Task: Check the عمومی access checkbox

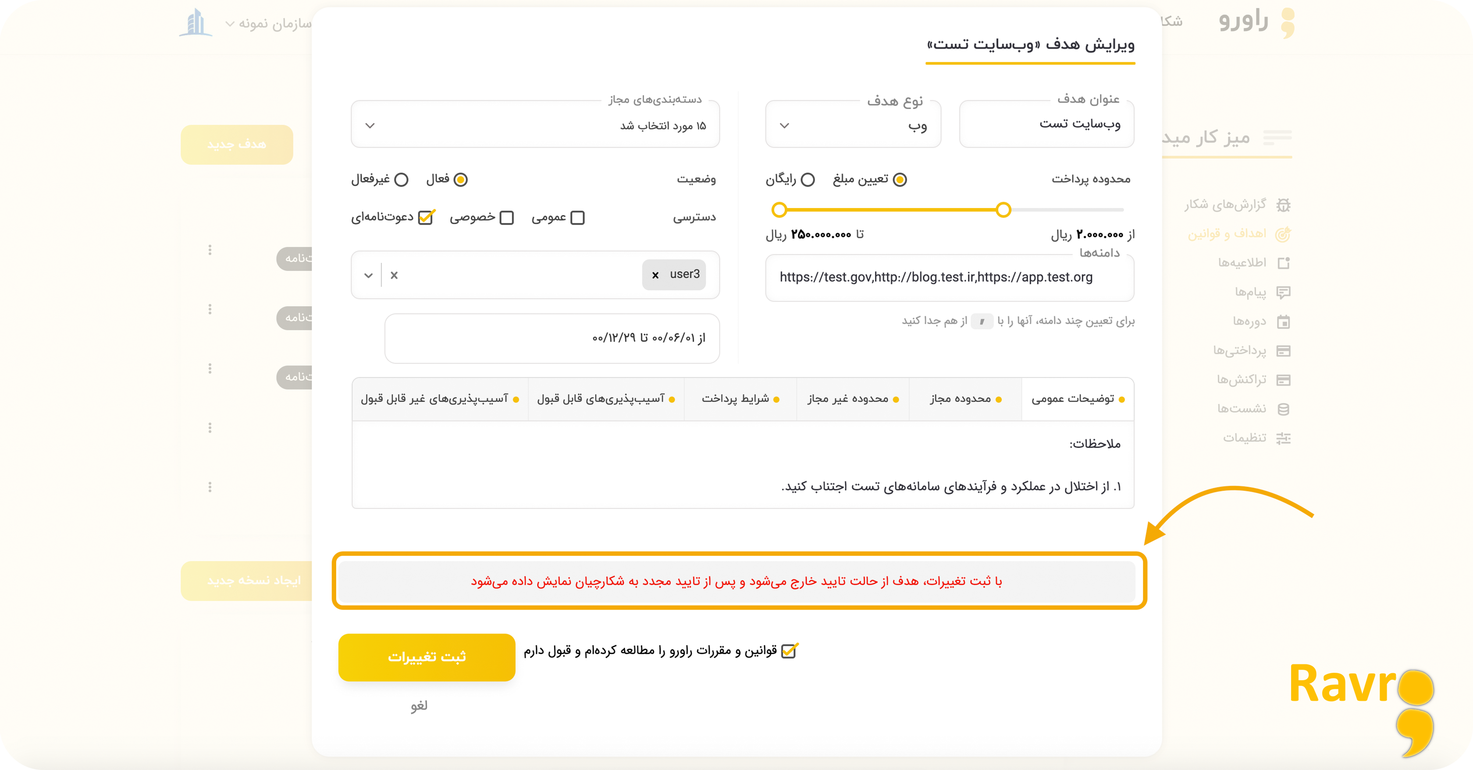Action: tap(577, 218)
